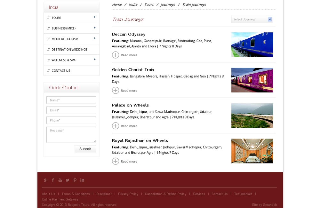Open Cancellation & Refund Policy footer link
The image size is (320, 208).
pyautogui.click(x=165, y=194)
